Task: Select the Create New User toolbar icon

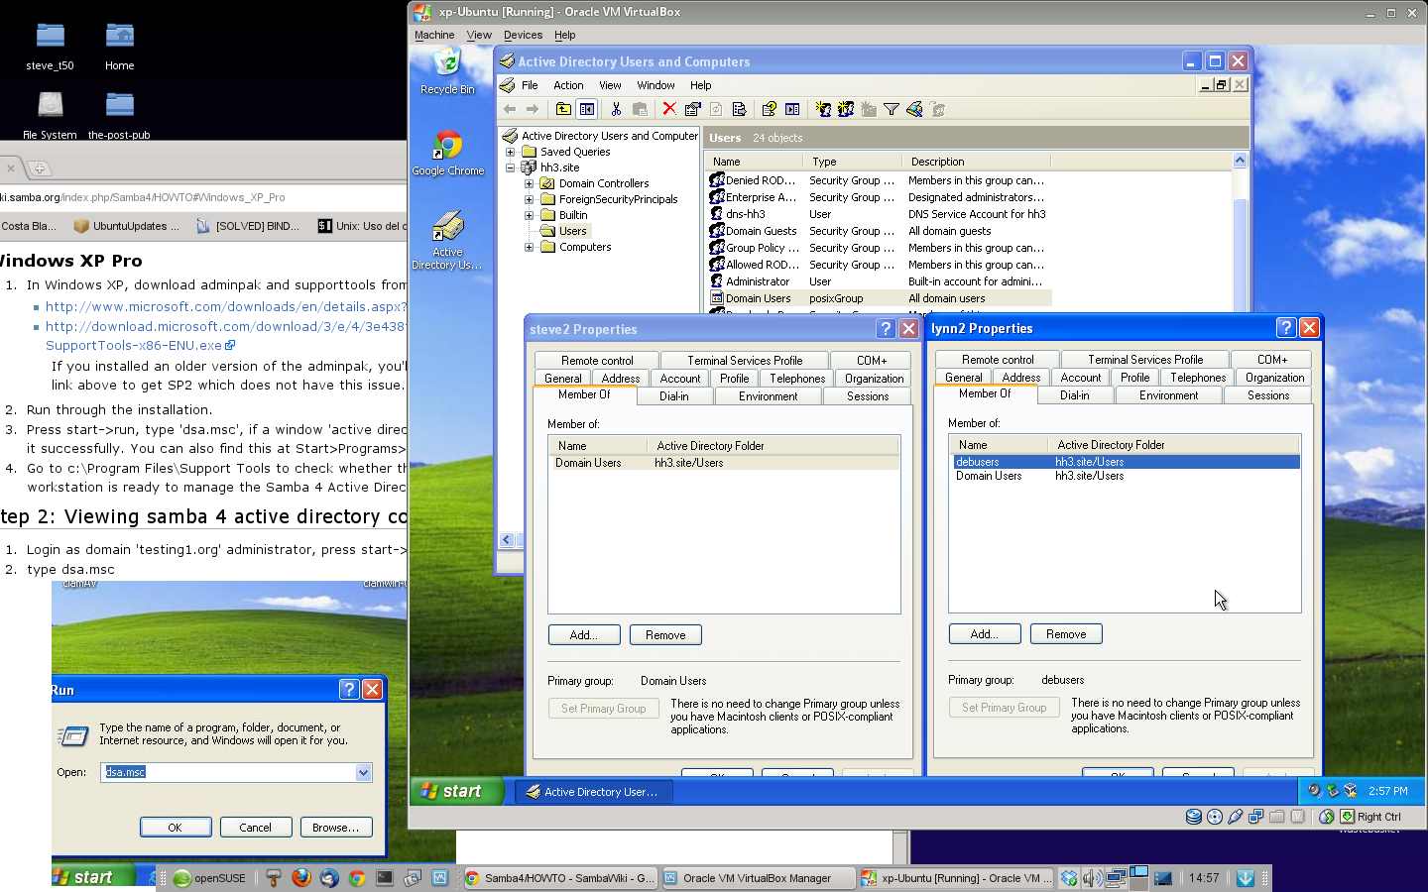Action: point(822,109)
